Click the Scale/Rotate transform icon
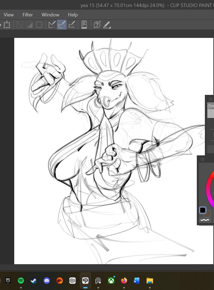The image size is (214, 290). (x=7, y=25)
